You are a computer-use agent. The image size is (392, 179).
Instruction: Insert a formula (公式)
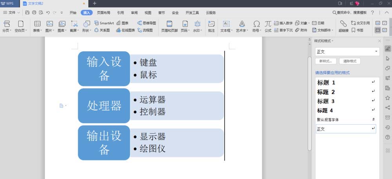click(268, 27)
